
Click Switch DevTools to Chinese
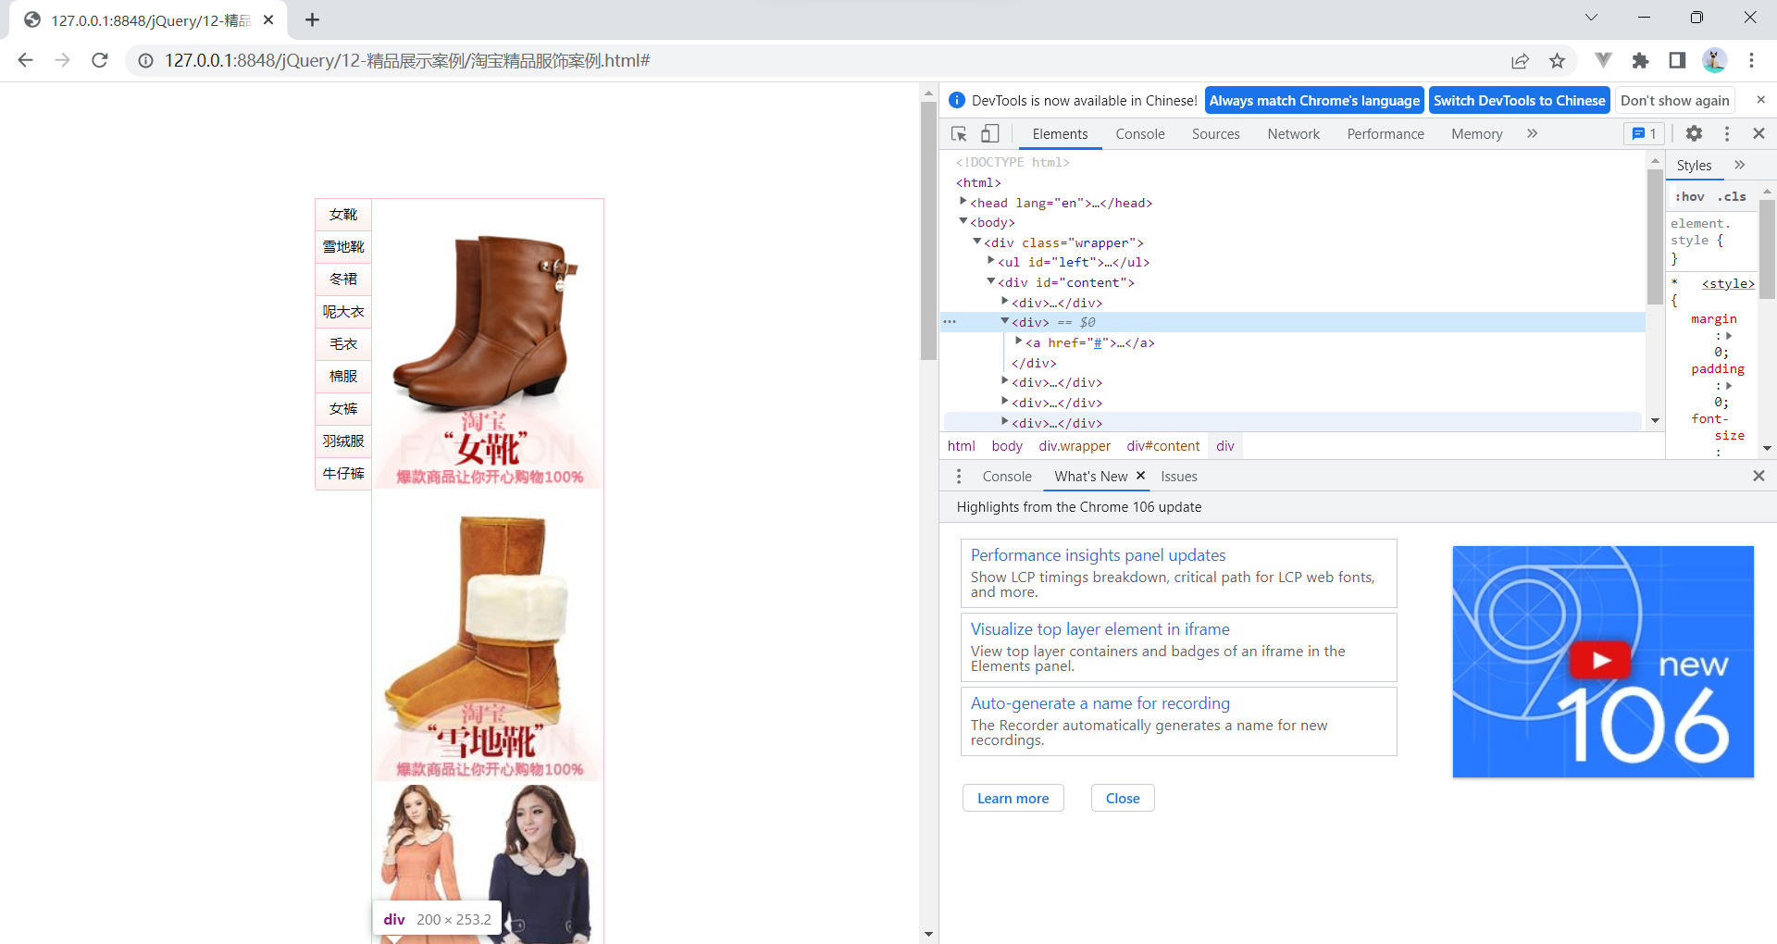(x=1519, y=100)
